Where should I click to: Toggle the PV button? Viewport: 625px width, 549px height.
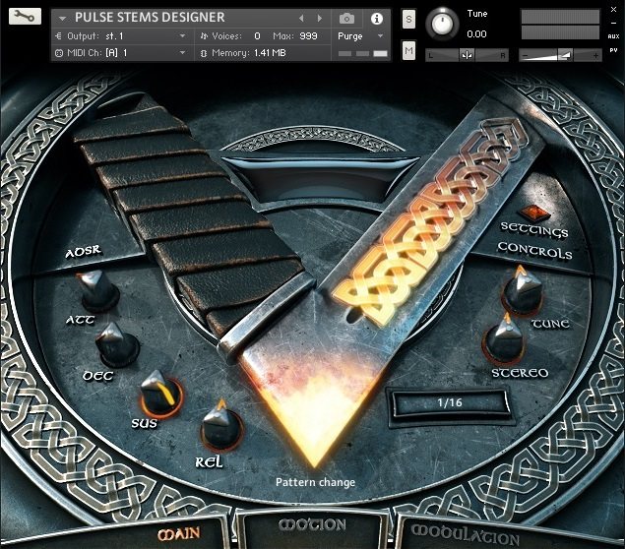(x=613, y=50)
